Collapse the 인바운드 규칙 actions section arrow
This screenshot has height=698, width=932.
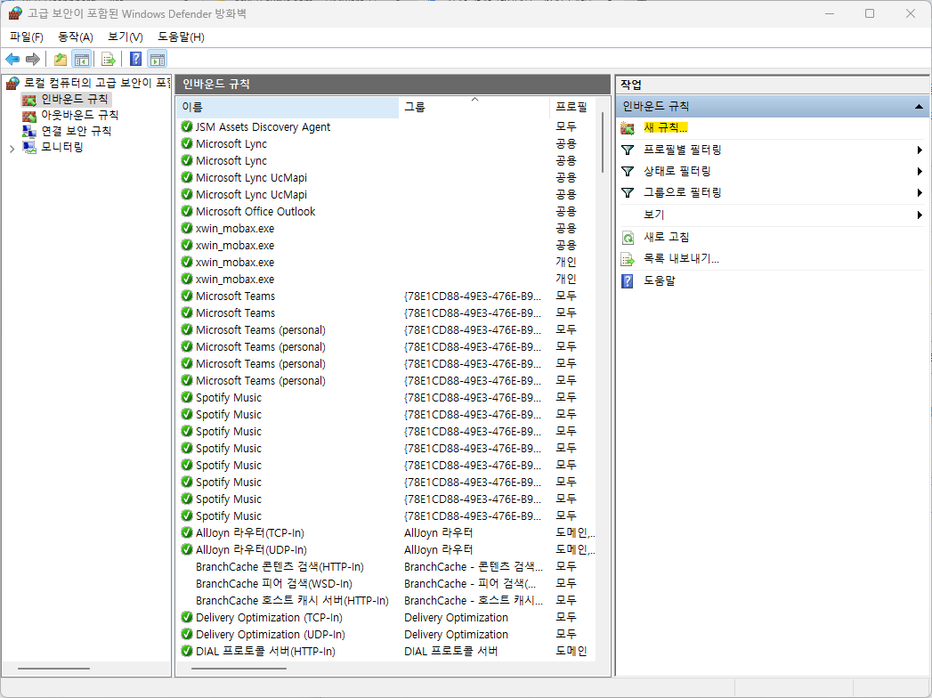click(919, 107)
